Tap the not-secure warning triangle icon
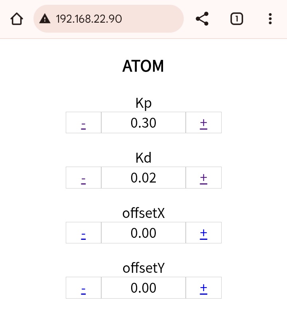 [45, 19]
